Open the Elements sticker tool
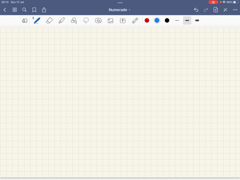Image resolution: width=240 pixels, height=180 pixels. (x=98, y=20)
